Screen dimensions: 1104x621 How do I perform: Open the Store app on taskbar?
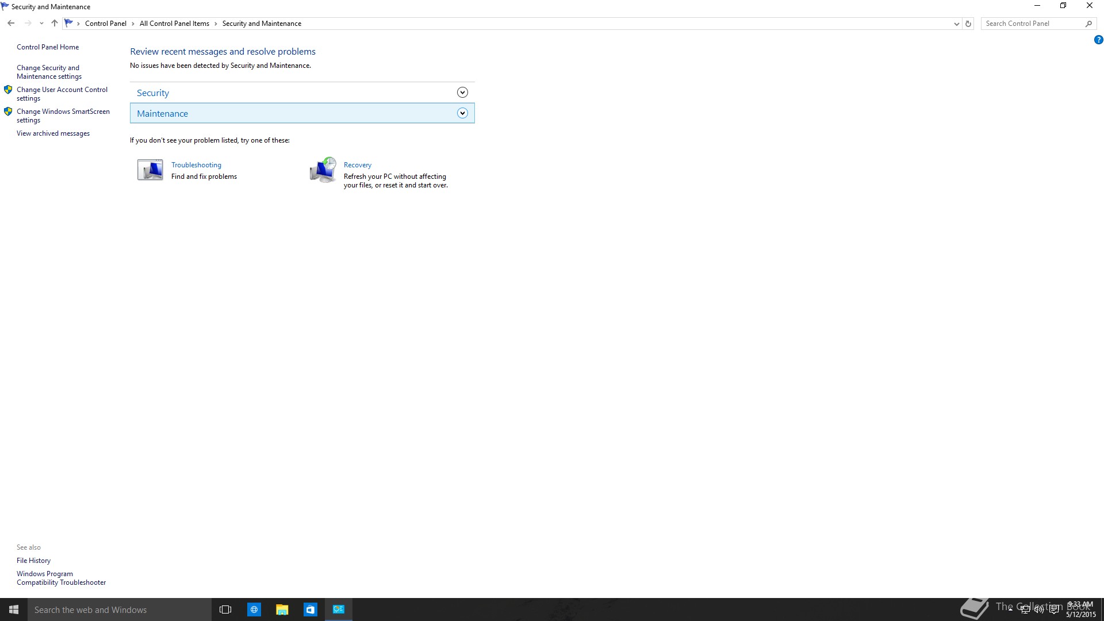tap(310, 609)
